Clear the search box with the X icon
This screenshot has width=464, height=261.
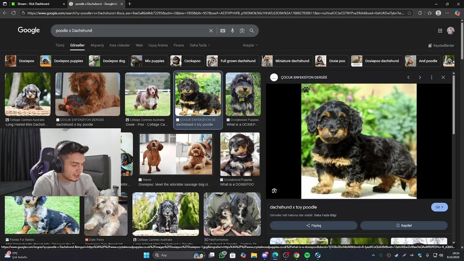(211, 31)
